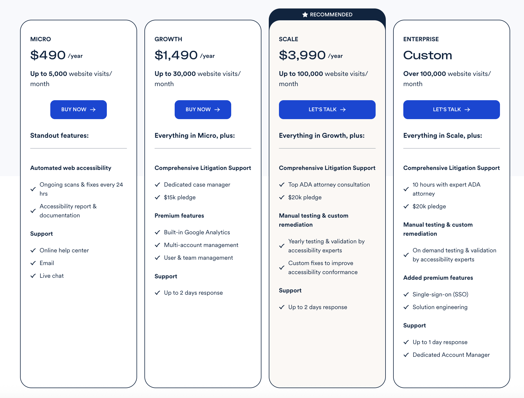
Task: Click the checkmark next to Solution engineering
Action: 406,307
